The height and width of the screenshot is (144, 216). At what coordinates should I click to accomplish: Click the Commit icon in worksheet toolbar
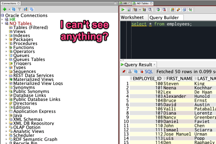pyautogui.click(x=158, y=10)
